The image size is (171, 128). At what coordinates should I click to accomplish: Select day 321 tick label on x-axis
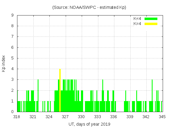click(33, 117)
